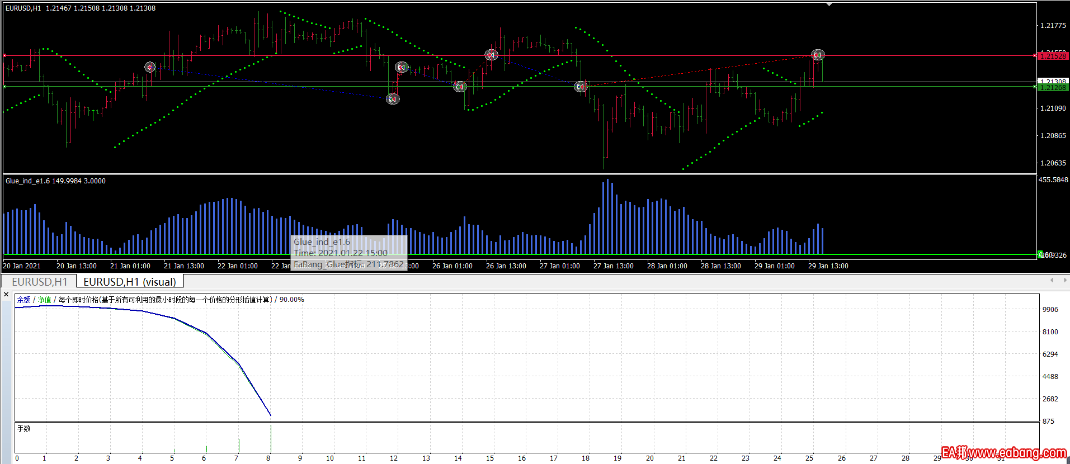This screenshot has width=1070, height=464.
Task: Click the 27 Jan 13:00 time axis label
Action: click(614, 266)
